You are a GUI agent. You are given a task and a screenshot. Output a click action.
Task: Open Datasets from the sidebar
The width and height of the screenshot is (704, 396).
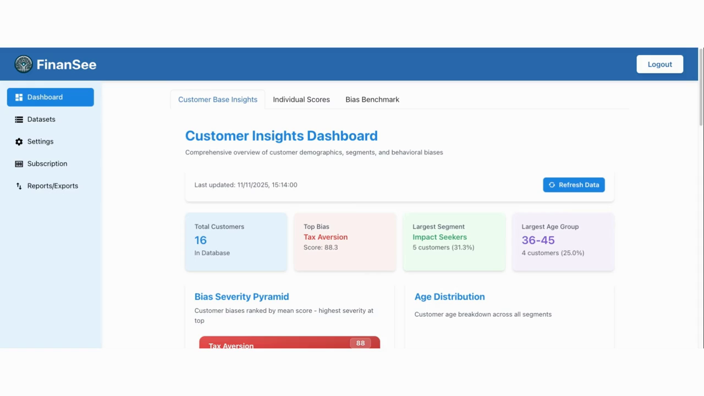pos(41,119)
